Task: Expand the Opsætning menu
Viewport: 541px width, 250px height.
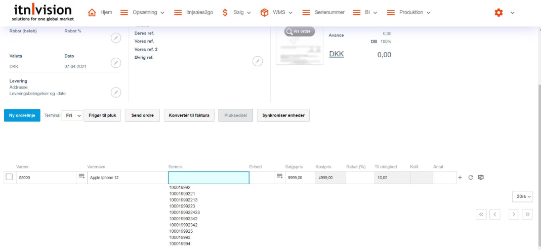Action: coord(142,13)
